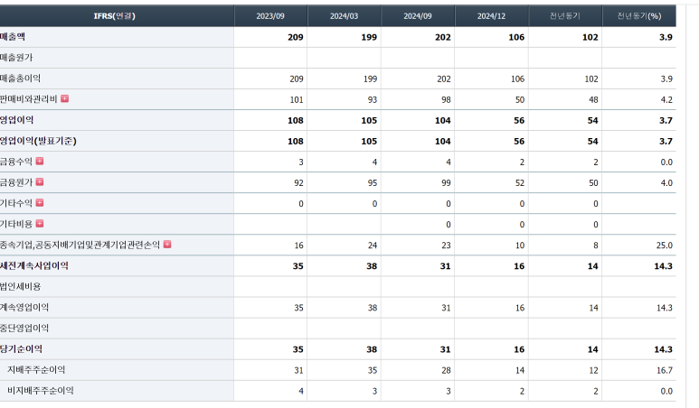
Task: Select the 법인세비용 row label
Action: [x=21, y=286]
